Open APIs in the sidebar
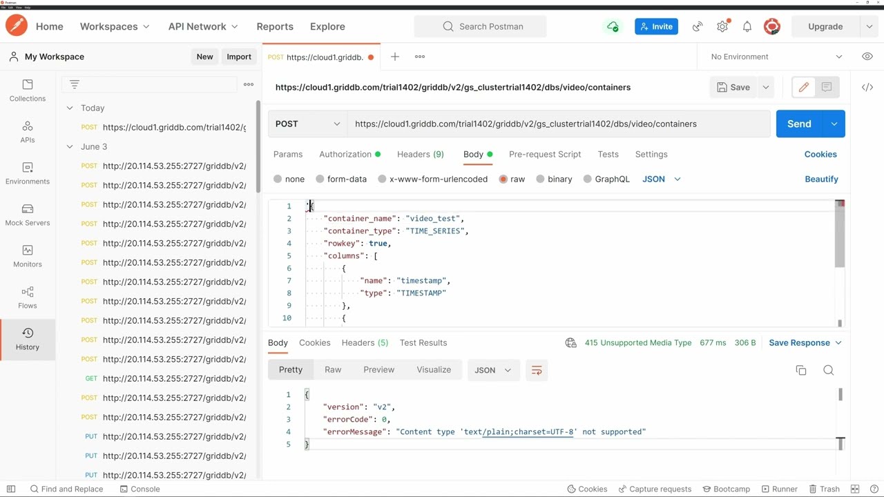Image resolution: width=884 pixels, height=497 pixels. coord(28,132)
